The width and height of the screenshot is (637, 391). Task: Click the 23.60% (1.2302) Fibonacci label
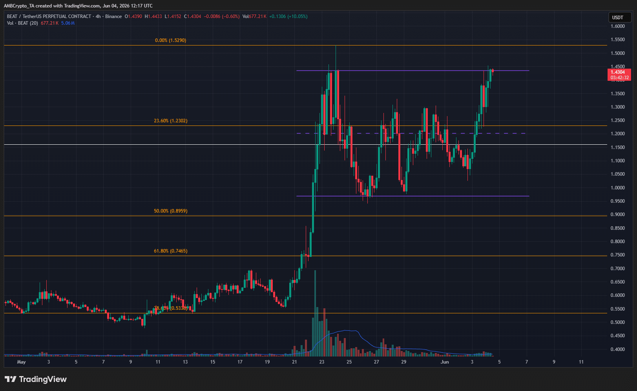[x=171, y=121]
